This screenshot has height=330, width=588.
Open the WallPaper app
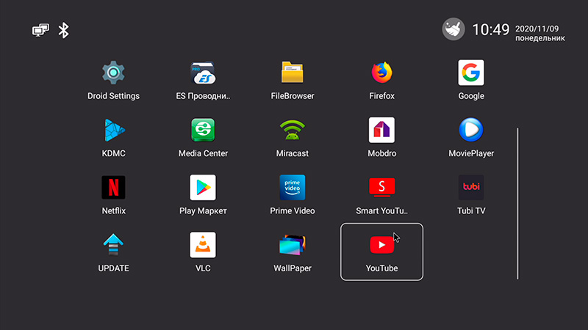pyautogui.click(x=293, y=245)
